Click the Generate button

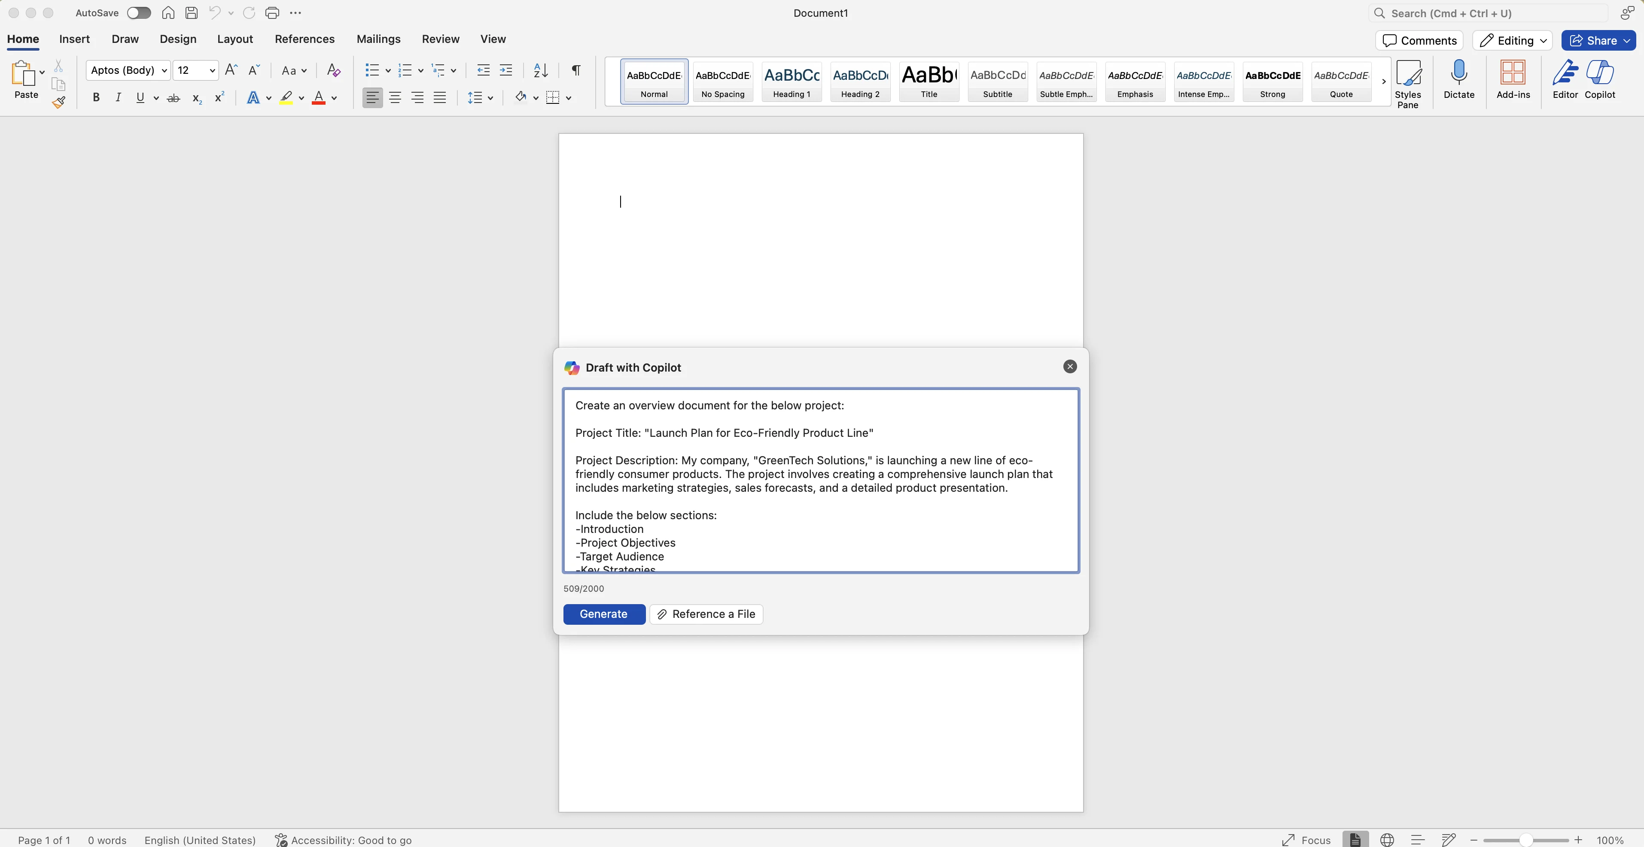click(x=603, y=614)
